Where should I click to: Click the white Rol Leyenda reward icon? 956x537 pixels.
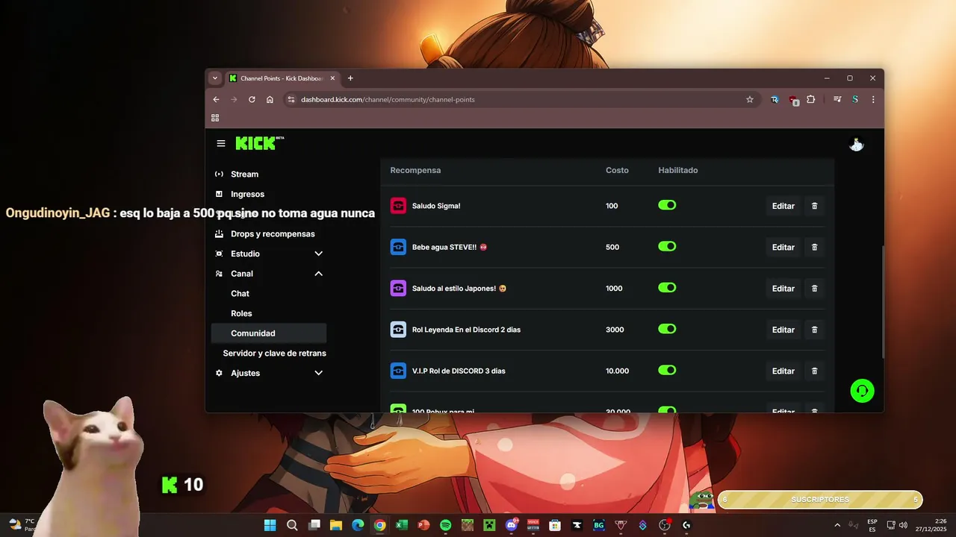pyautogui.click(x=398, y=330)
